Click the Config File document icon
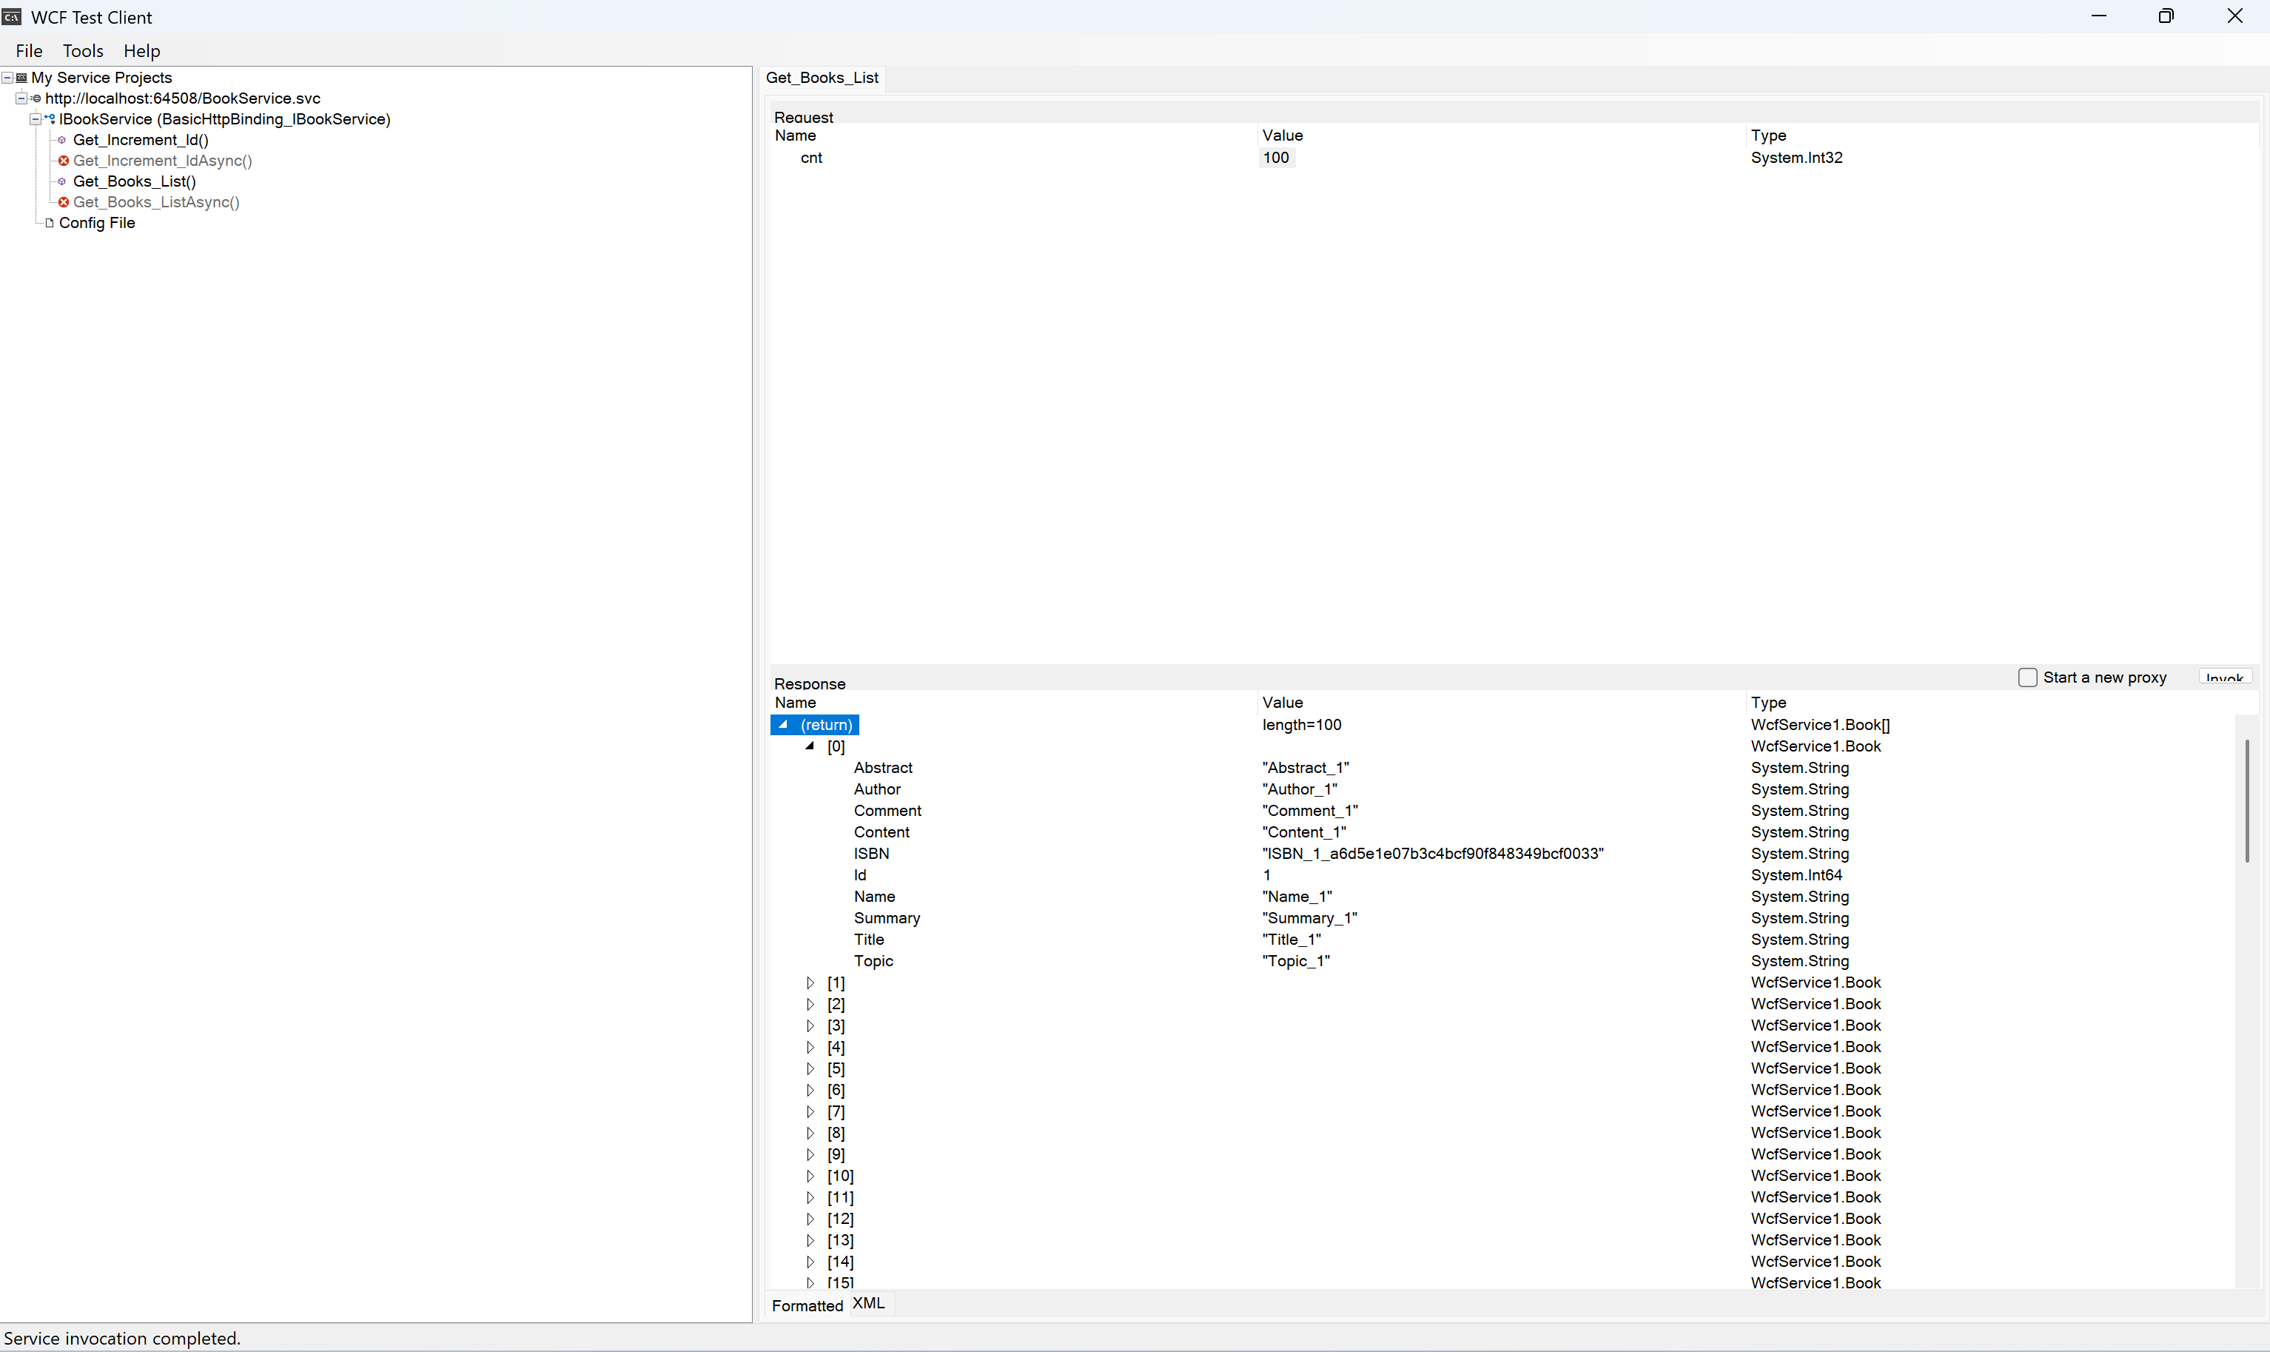Screen dimensions: 2270x1352 49,223
